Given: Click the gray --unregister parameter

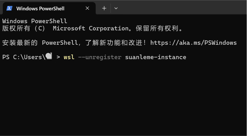Looking at the screenshot, I should [100, 57].
